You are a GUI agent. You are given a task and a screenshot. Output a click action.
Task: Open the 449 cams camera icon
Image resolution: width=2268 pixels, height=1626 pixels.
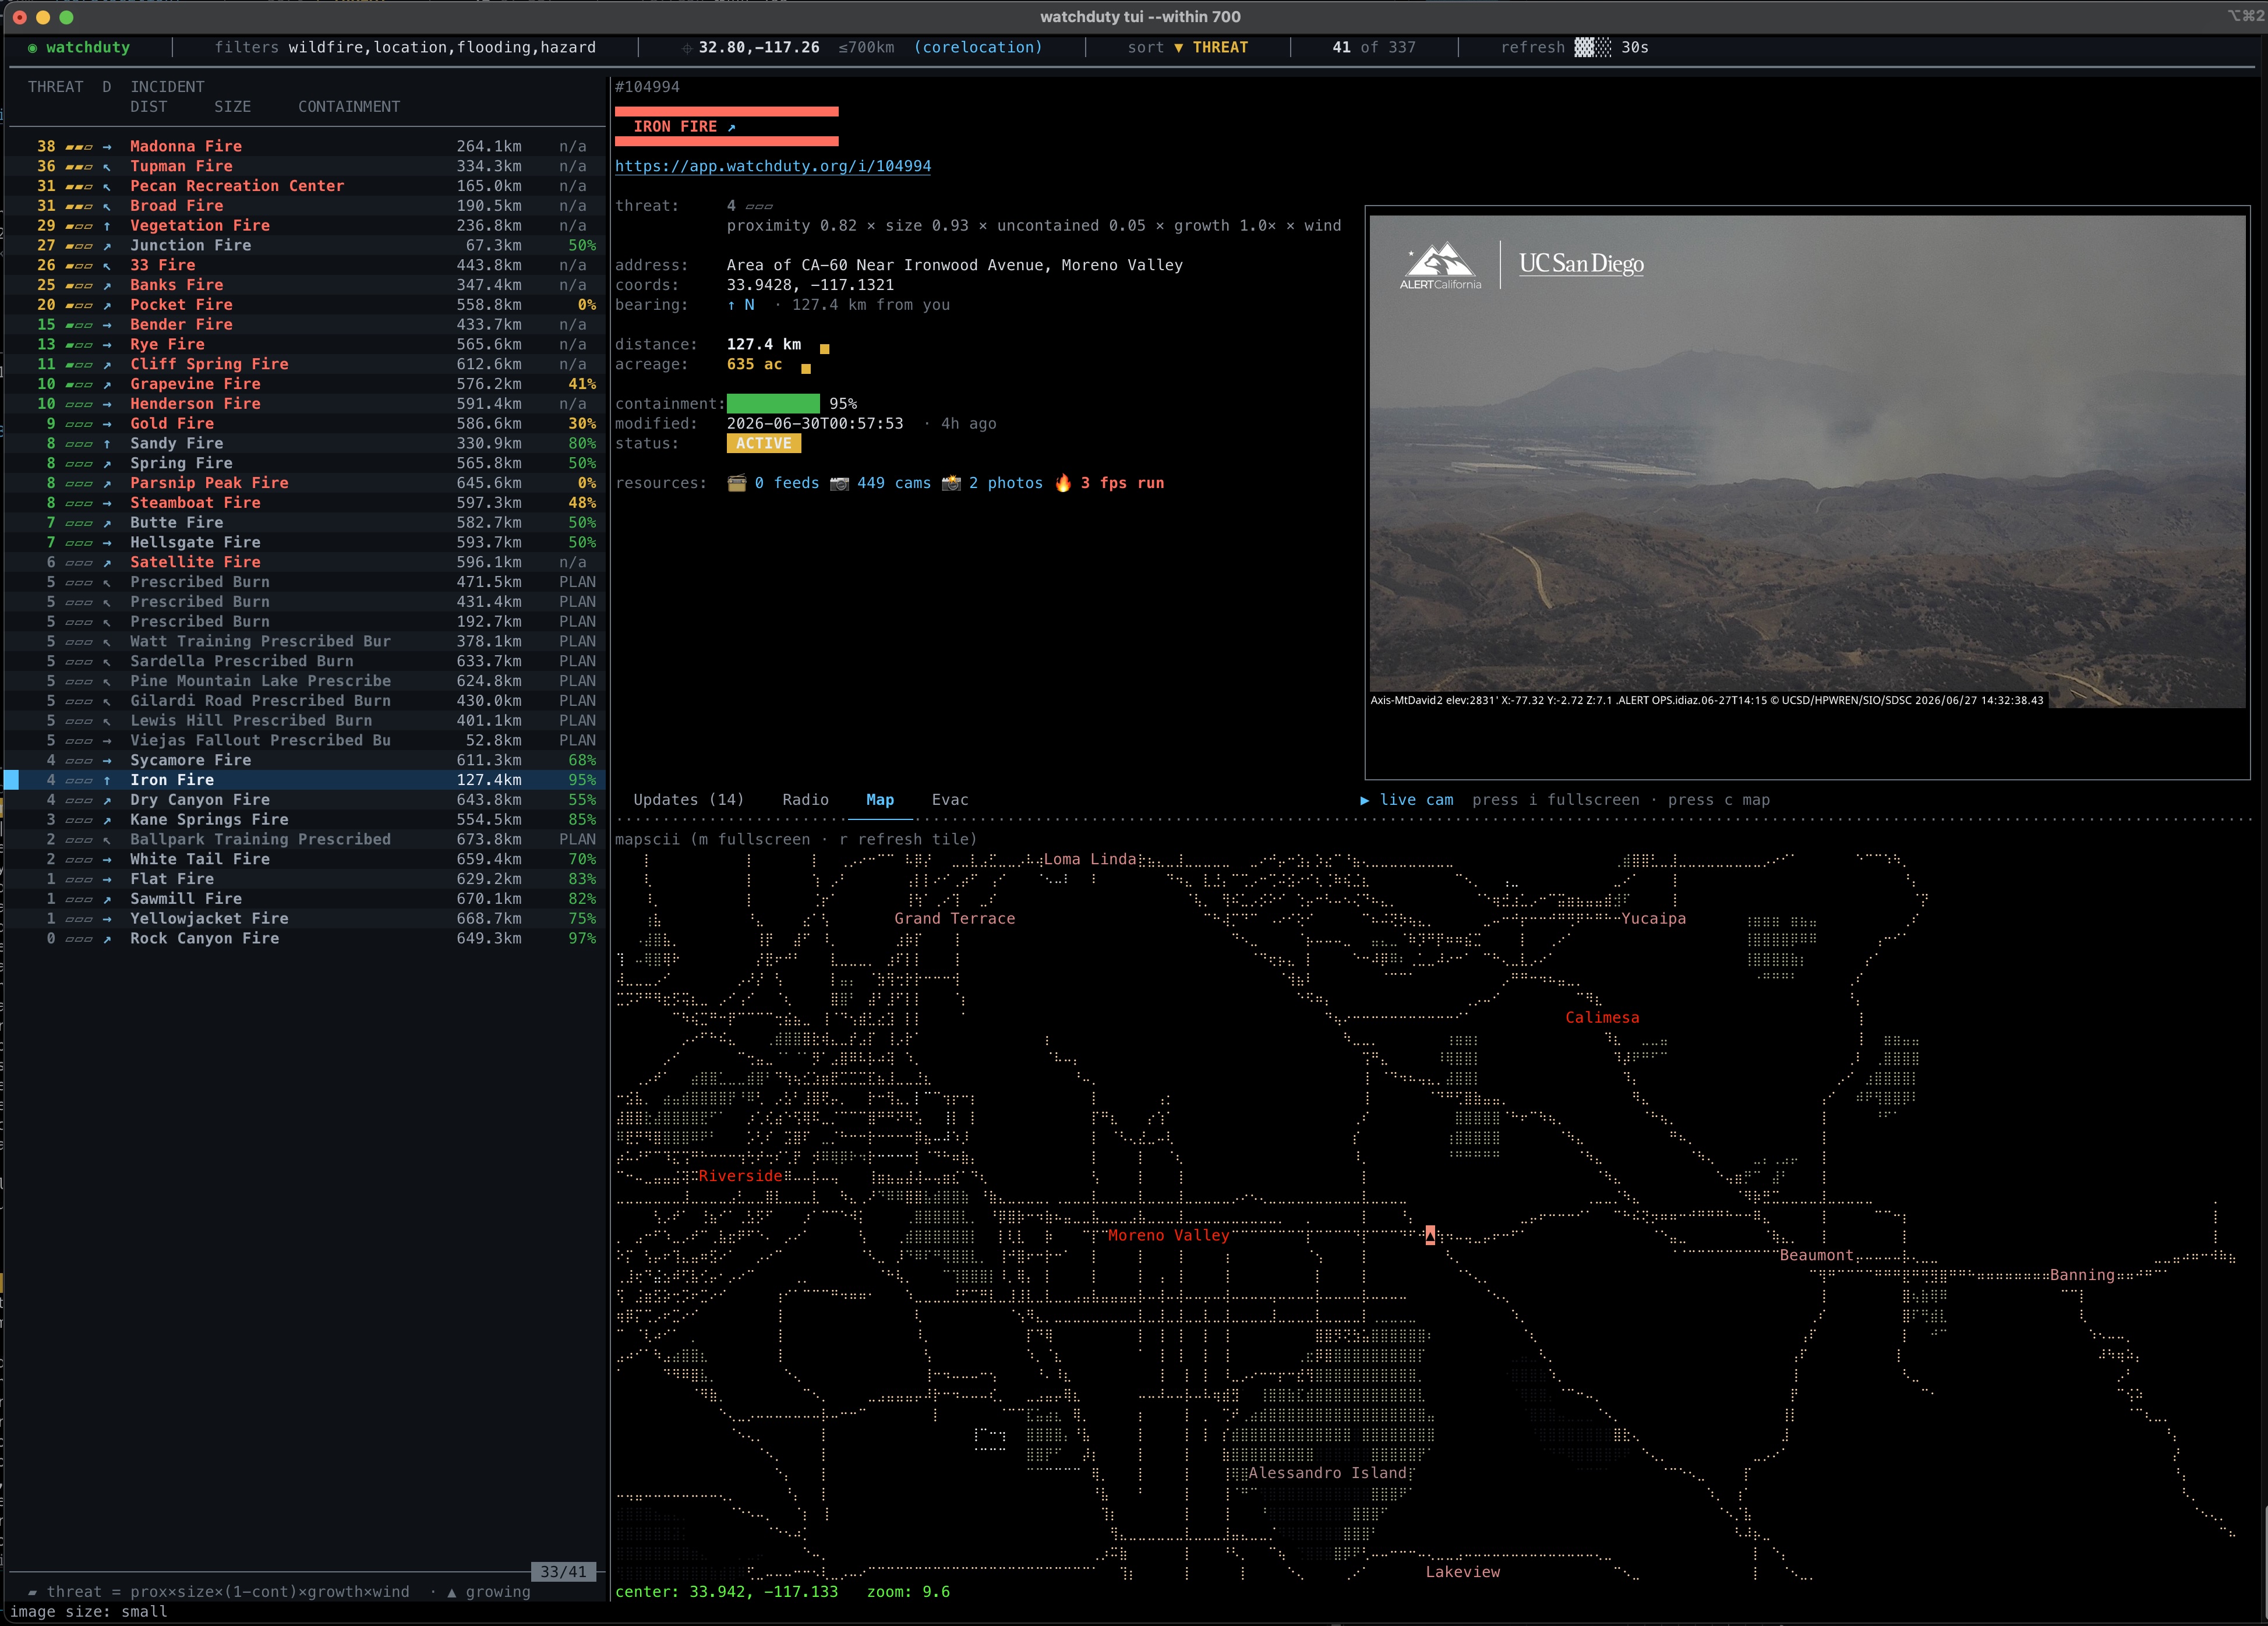coord(840,483)
